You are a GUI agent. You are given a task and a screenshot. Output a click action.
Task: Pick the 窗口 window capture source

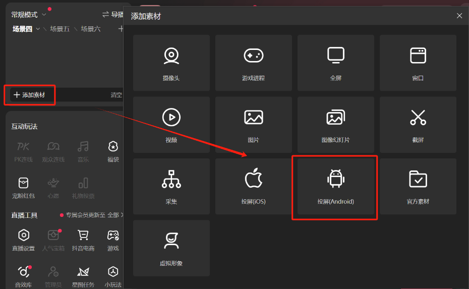(x=418, y=63)
